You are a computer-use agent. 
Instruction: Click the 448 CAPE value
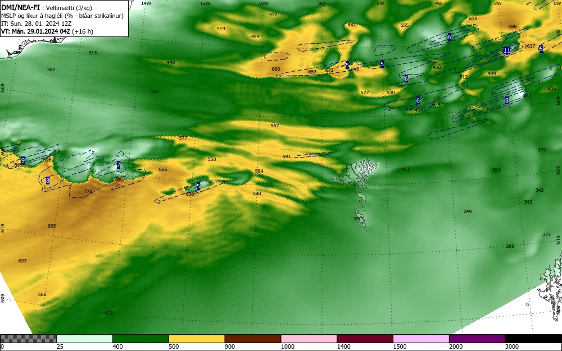tap(171, 62)
